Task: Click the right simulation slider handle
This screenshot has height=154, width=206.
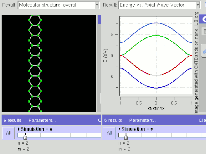Action: click(x=126, y=136)
